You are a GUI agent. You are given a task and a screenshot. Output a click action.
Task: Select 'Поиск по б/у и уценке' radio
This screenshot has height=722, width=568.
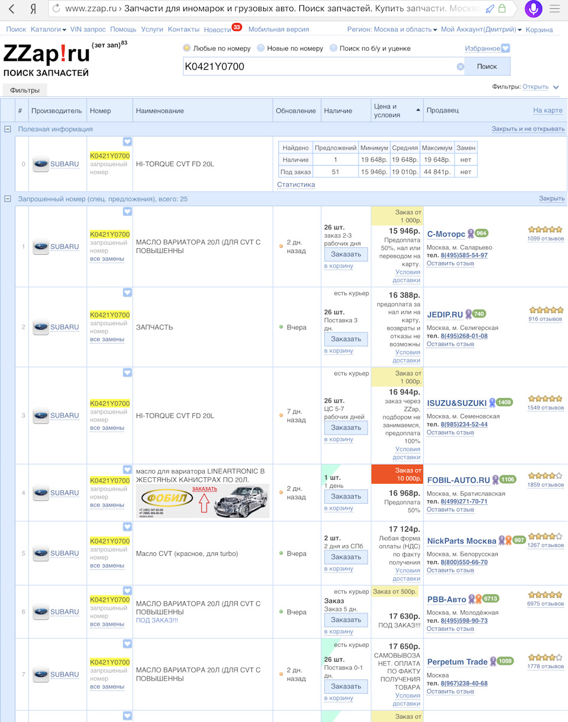click(x=334, y=48)
